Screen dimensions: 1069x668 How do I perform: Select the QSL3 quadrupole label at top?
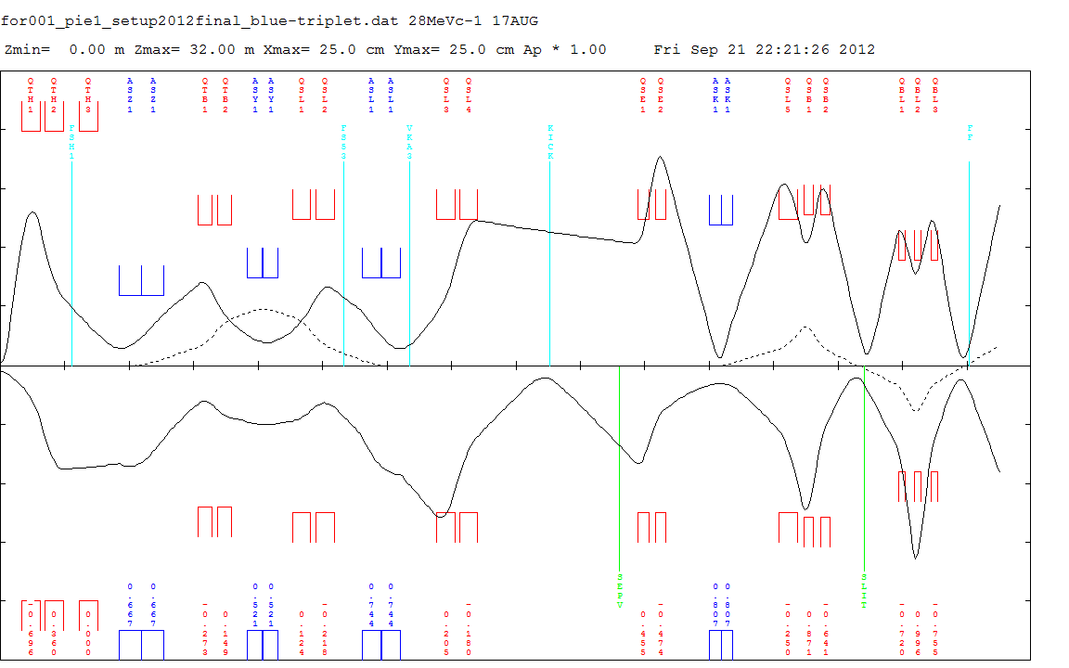[x=446, y=95]
